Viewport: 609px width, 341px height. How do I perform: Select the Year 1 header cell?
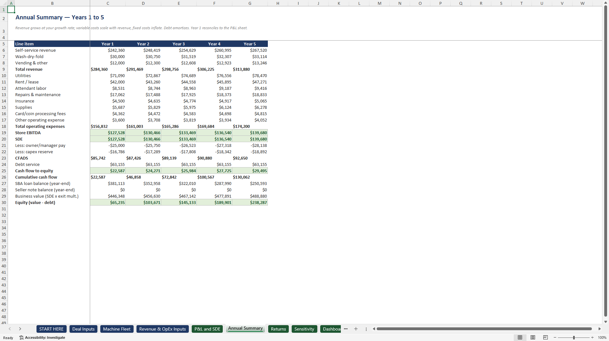[x=108, y=44]
